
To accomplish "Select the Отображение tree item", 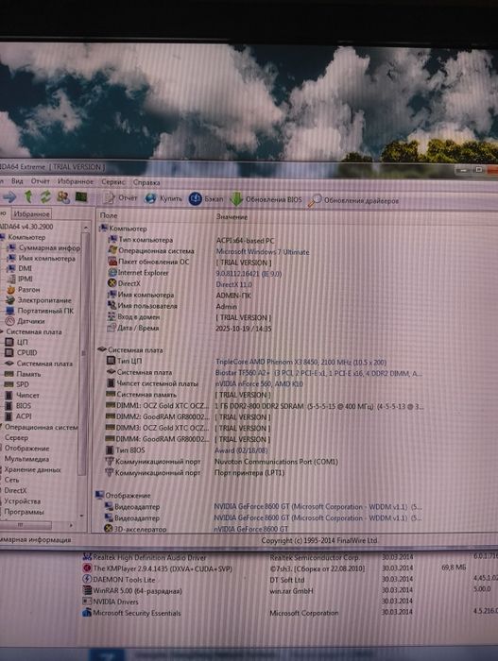I will [26, 449].
